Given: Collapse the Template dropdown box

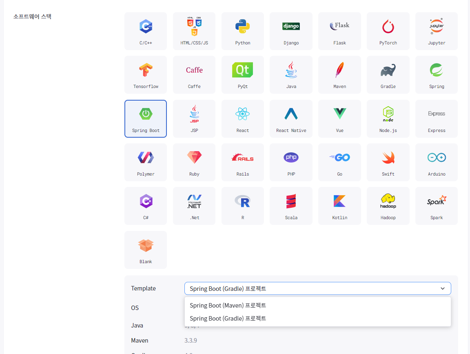Looking at the screenshot, I should [318, 288].
